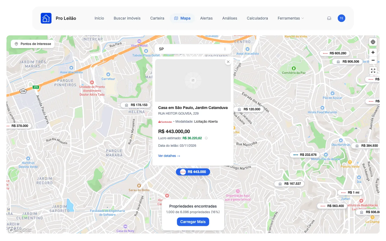Zoom out on the map
The height and width of the screenshot is (241, 386).
tap(373, 60)
